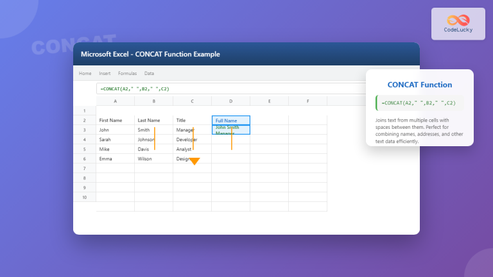Switch to the Formulas tab

[127, 74]
